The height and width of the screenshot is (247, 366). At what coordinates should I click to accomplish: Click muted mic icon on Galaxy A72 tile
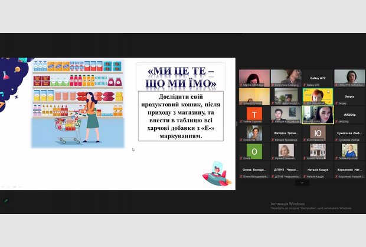[x=305, y=85]
